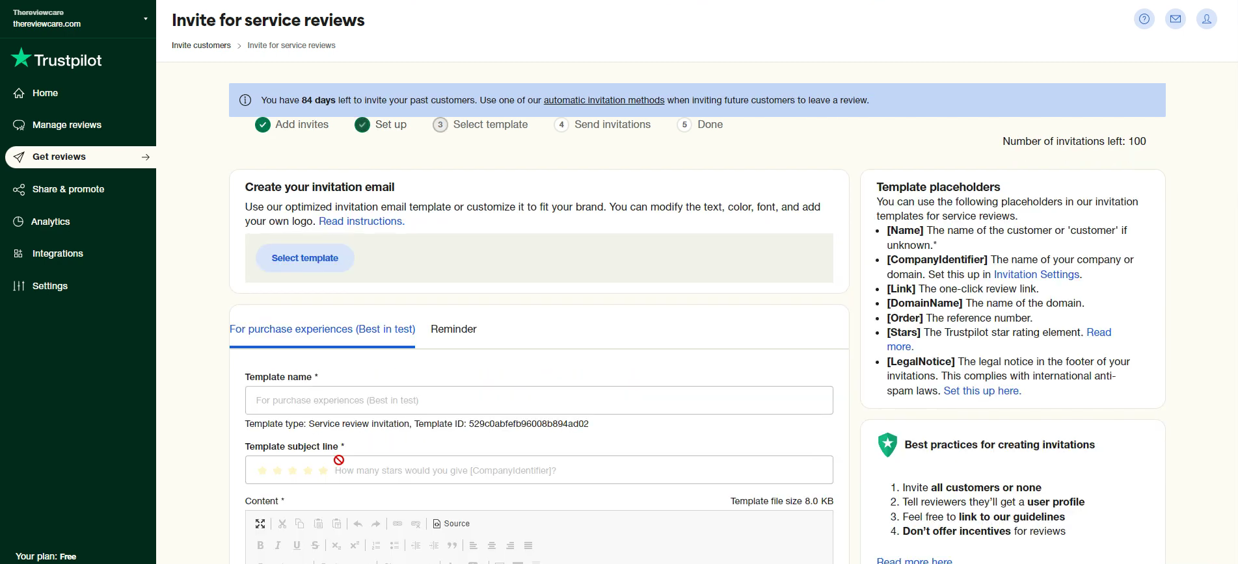Select the For purchase experiences tab
The height and width of the screenshot is (564, 1238).
click(322, 329)
